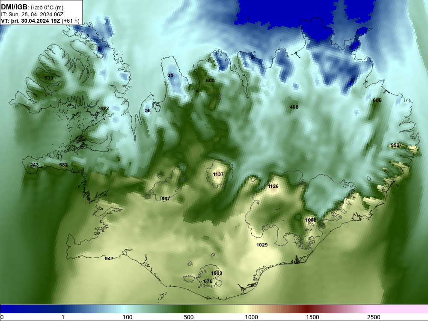Click the 1 tick on the legend
This screenshot has width=428, height=321.
coord(63,317)
